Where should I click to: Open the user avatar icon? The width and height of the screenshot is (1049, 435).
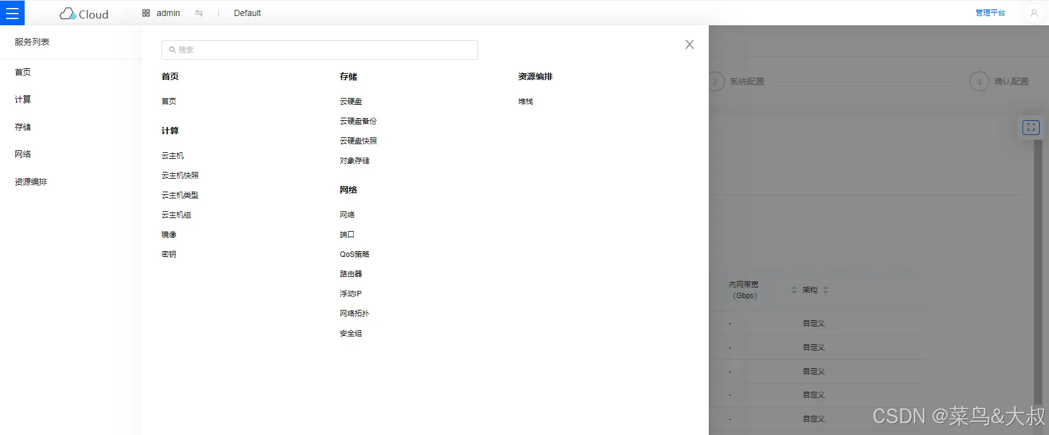(1034, 13)
